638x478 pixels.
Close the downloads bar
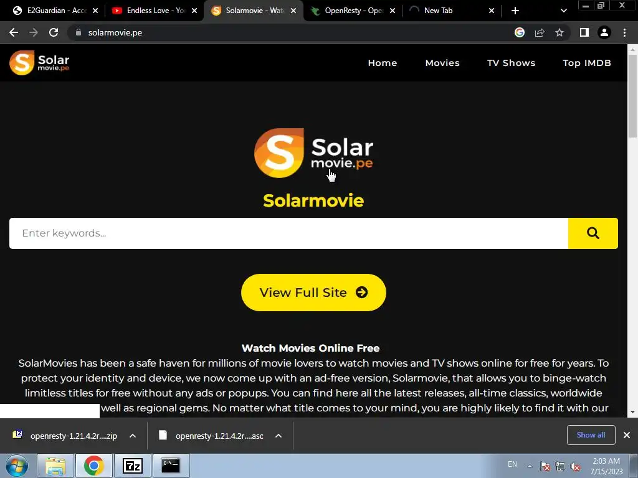pyautogui.click(x=627, y=435)
